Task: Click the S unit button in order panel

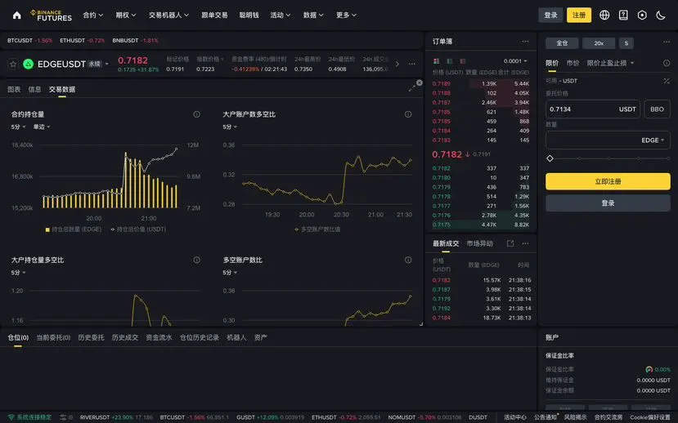Action: (x=626, y=43)
